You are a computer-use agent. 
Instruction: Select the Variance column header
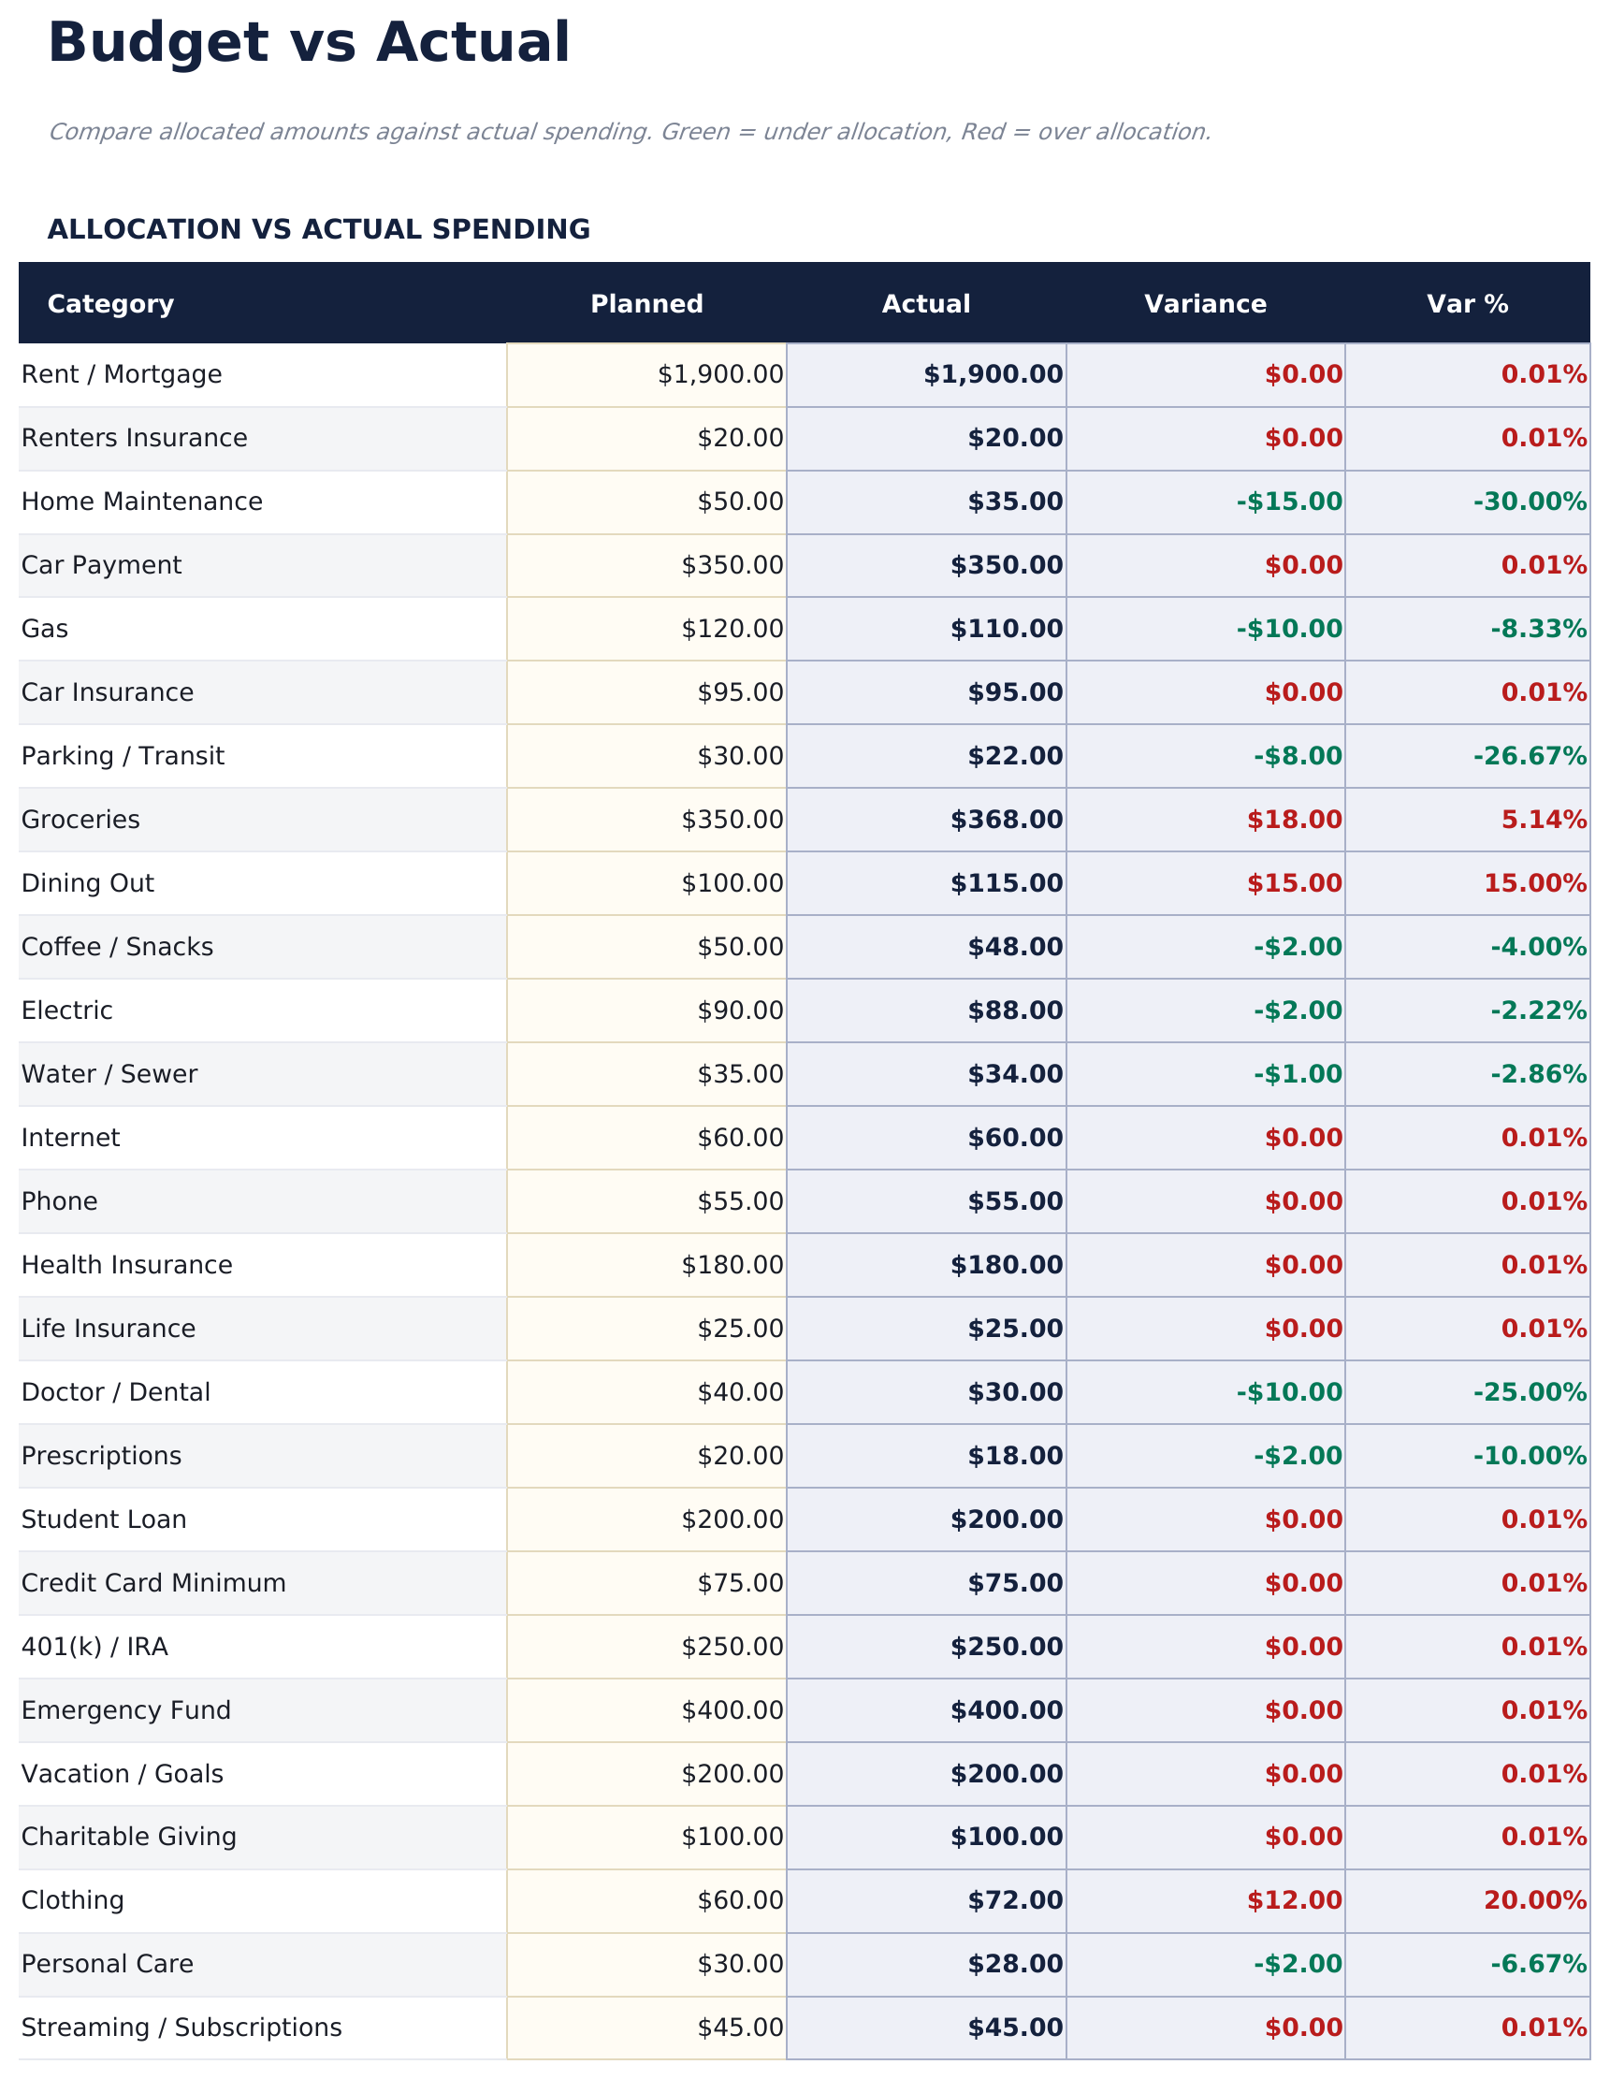pyautogui.click(x=1205, y=304)
